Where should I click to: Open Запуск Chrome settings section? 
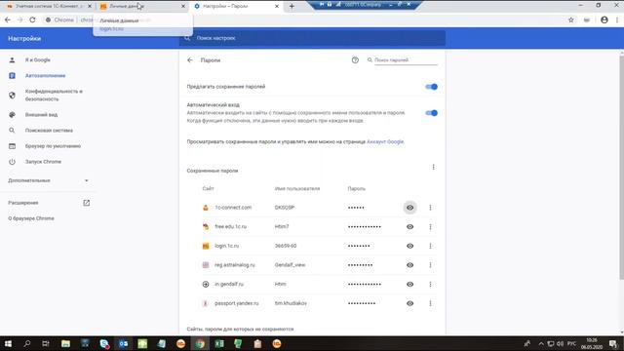pyautogui.click(x=43, y=162)
